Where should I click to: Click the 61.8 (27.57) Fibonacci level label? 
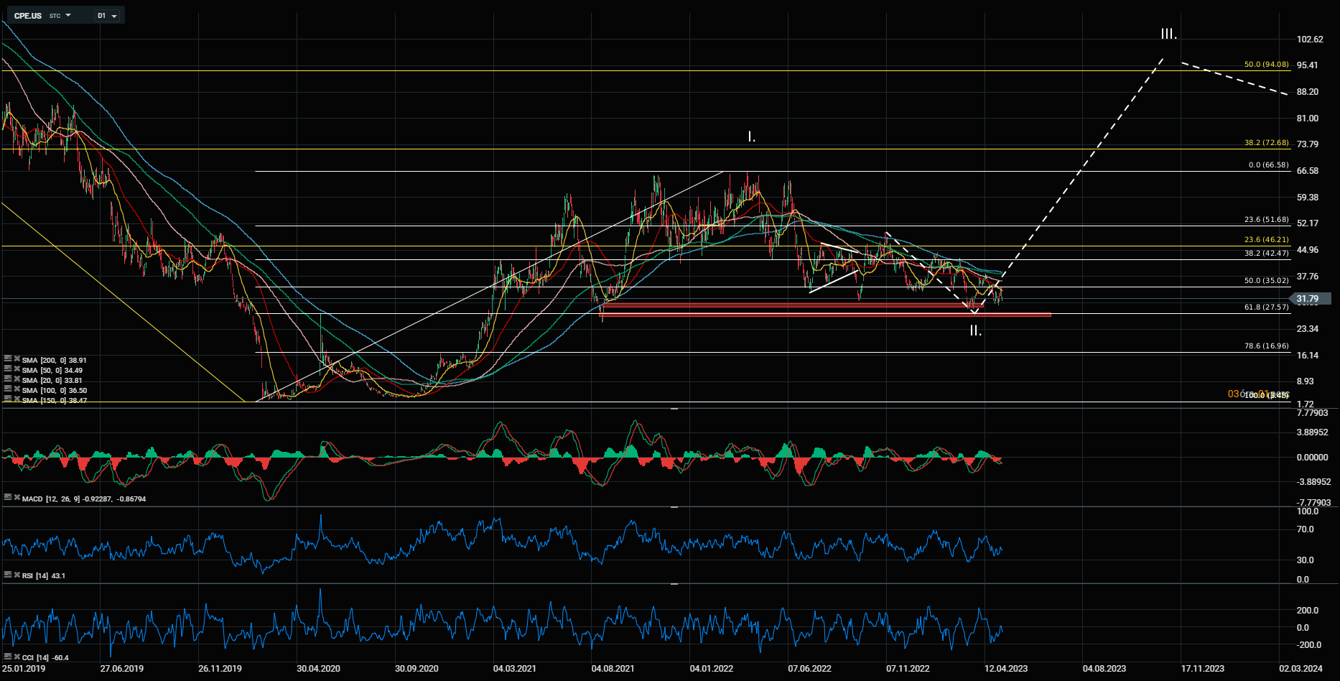point(1267,307)
